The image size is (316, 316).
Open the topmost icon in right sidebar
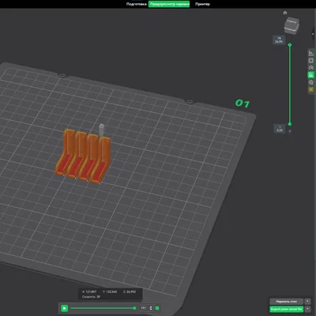(311, 53)
